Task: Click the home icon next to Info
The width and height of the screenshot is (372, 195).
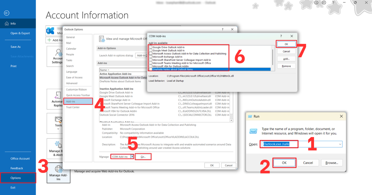Action: pyautogui.click(x=7, y=24)
